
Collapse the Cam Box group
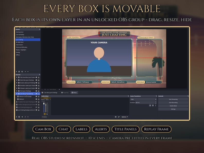[17, 94]
